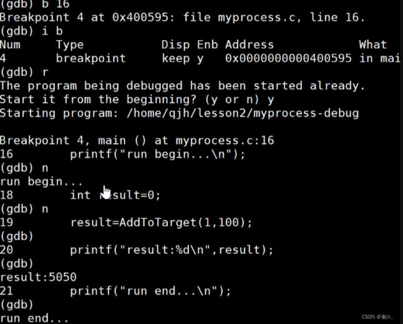Click the path /home/qjh/lesson2/myprocess-debug
Viewport: 403px width, 324px height.
[x=243, y=113]
